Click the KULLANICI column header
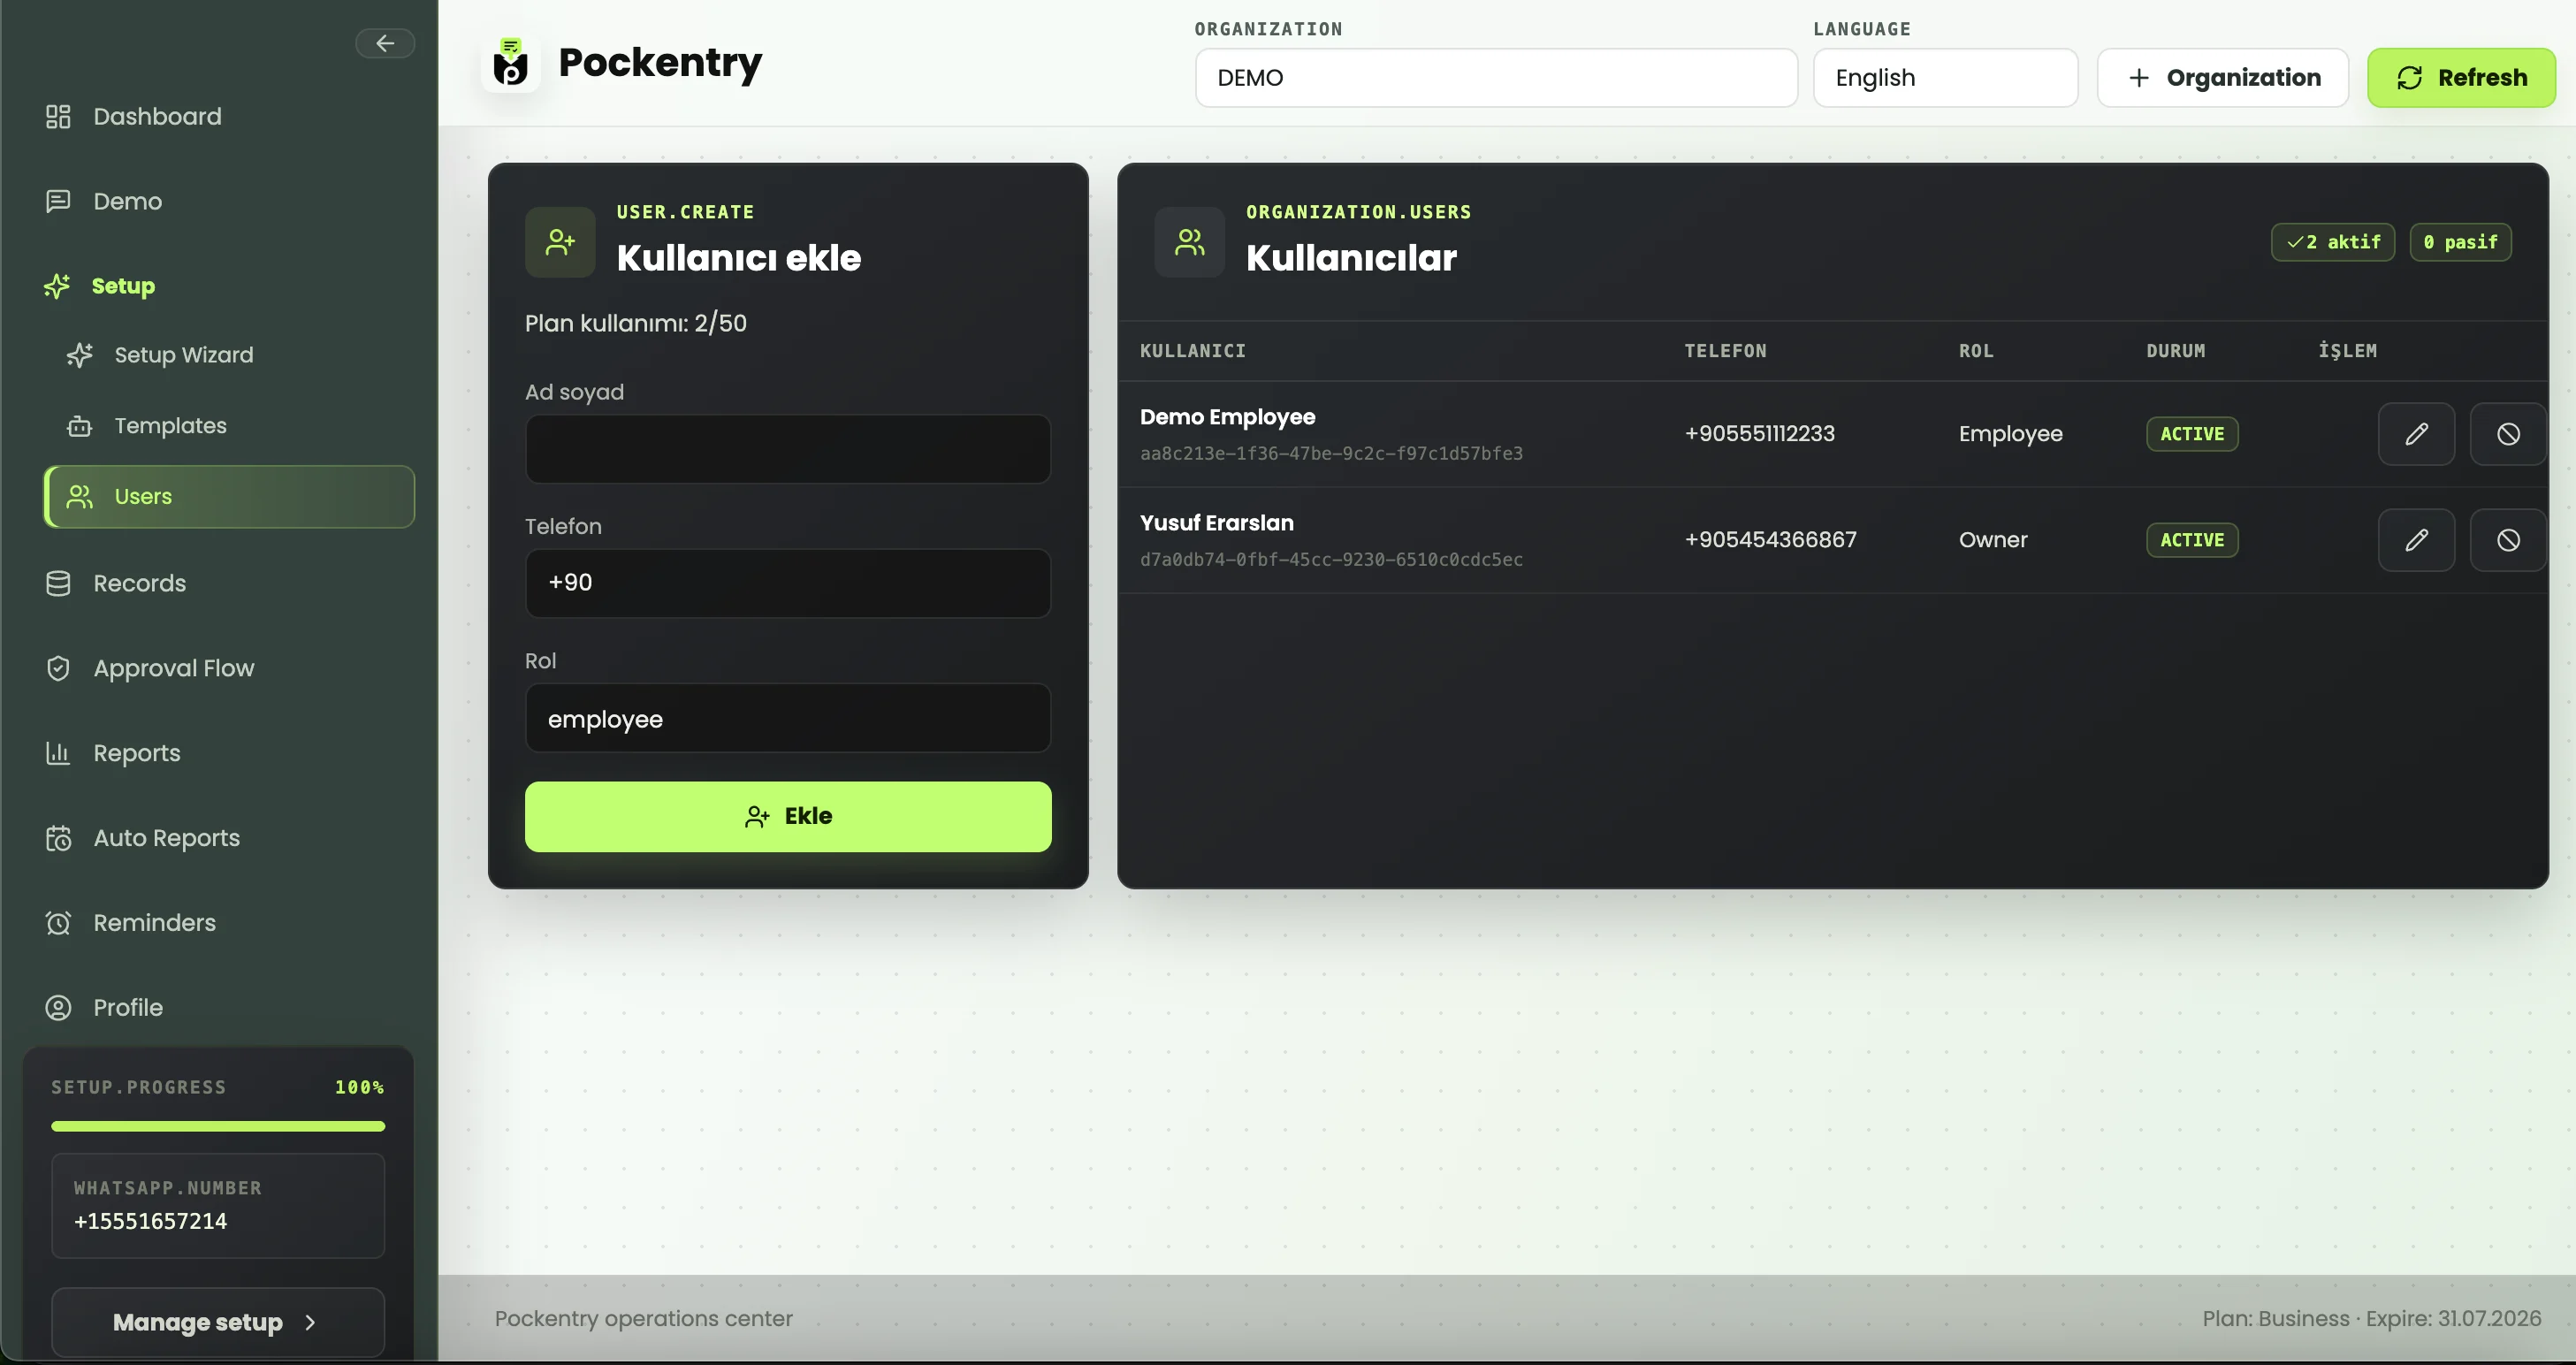 click(1192, 351)
